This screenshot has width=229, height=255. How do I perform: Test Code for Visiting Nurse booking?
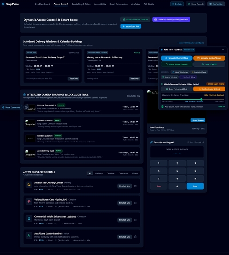pos(134,79)
